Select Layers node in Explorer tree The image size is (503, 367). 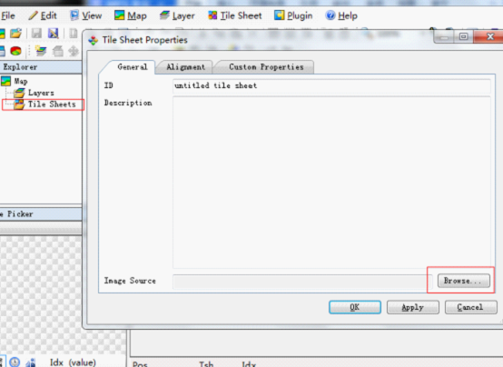pyautogui.click(x=41, y=93)
